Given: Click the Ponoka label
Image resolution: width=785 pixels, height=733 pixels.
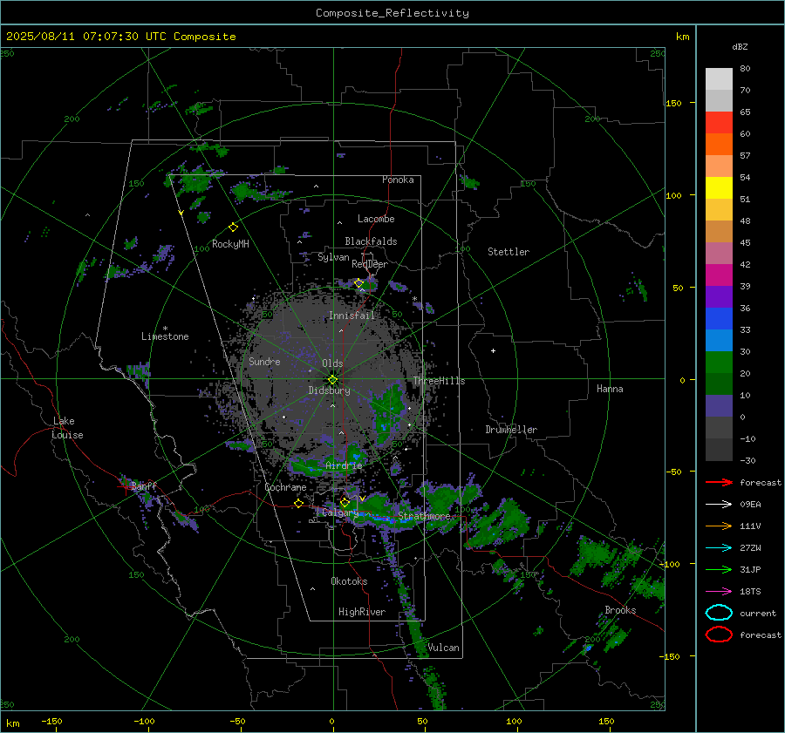Looking at the screenshot, I should click(x=398, y=180).
